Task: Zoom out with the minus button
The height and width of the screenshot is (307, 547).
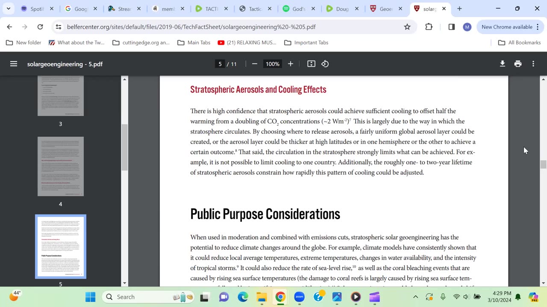Action: point(255,64)
